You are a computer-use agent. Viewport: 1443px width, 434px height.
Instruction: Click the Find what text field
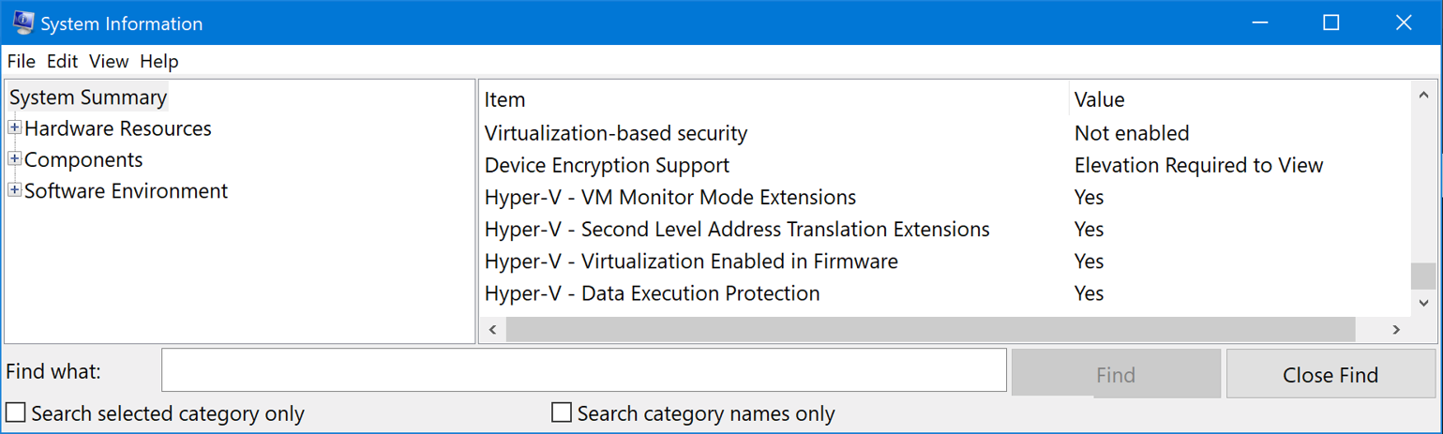tap(584, 370)
